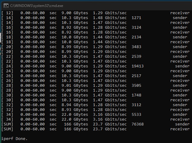Click the retransmit value 2134

pos(136,37)
